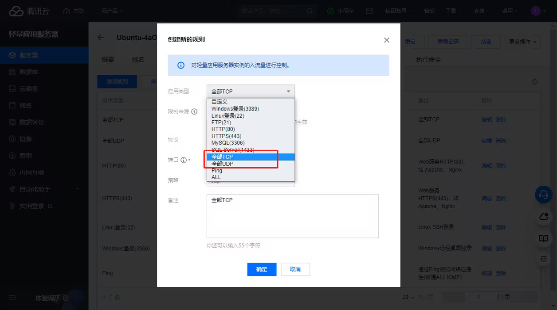This screenshot has width=557, height=310.
Task: Click the info icon beside 限制来源
Action: [x=194, y=111]
